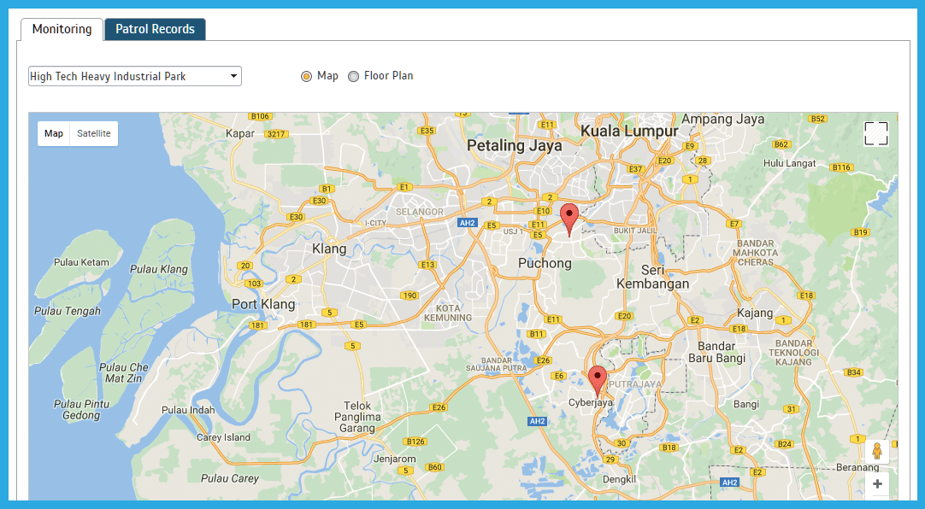This screenshot has width=925, height=509.
Task: Click the red map pin near Puchong
Action: (569, 219)
